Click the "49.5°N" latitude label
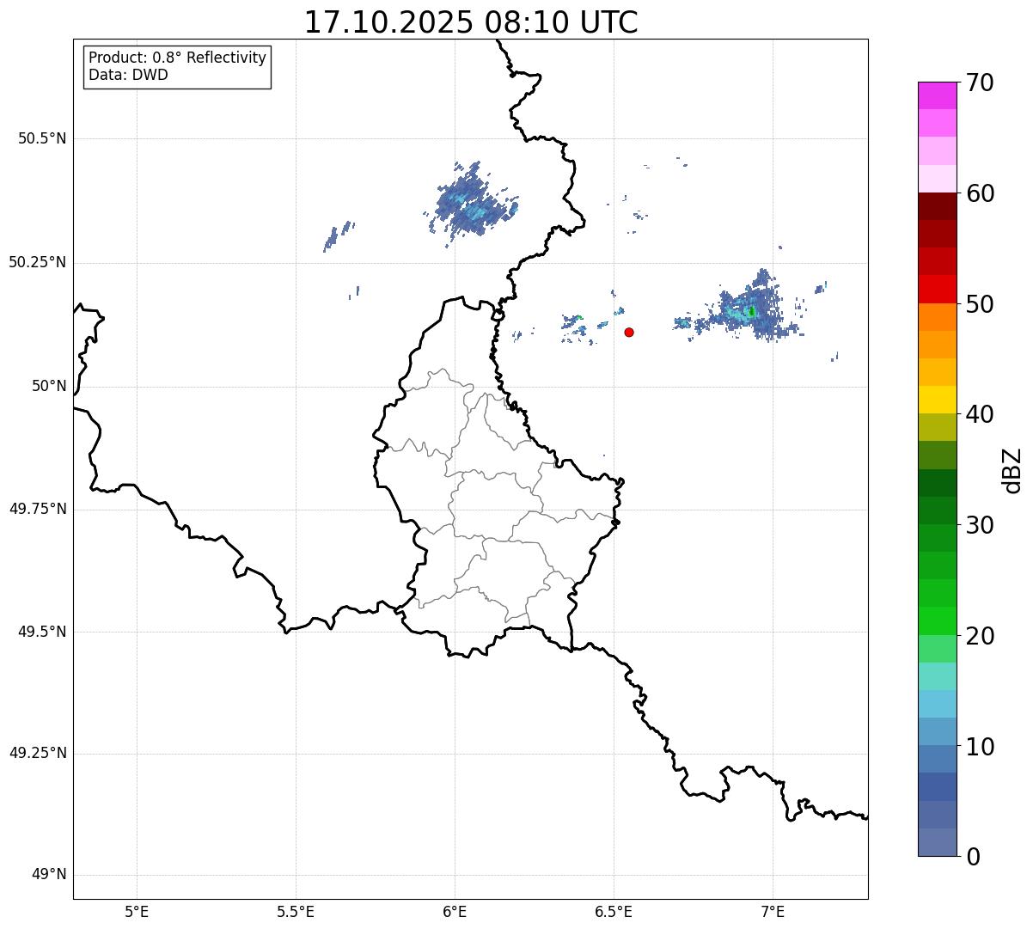The image size is (1033, 929). 42,632
